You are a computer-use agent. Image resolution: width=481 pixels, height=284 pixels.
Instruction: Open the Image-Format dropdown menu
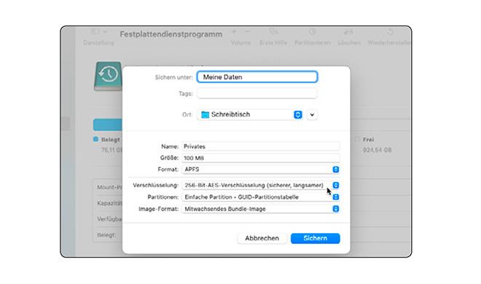[x=261, y=209]
